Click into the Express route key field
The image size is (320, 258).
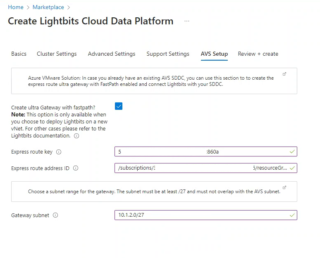[206, 151]
